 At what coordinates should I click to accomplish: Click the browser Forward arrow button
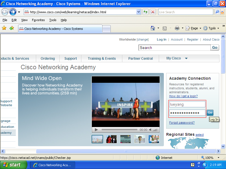click(x=13, y=12)
